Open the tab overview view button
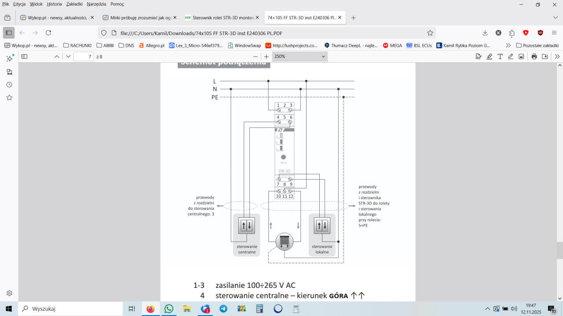This screenshot has height=316, width=563. 7,18
